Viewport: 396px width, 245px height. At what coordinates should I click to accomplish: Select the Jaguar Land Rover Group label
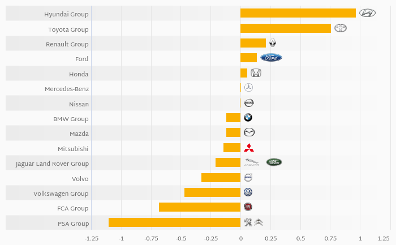coord(53,164)
